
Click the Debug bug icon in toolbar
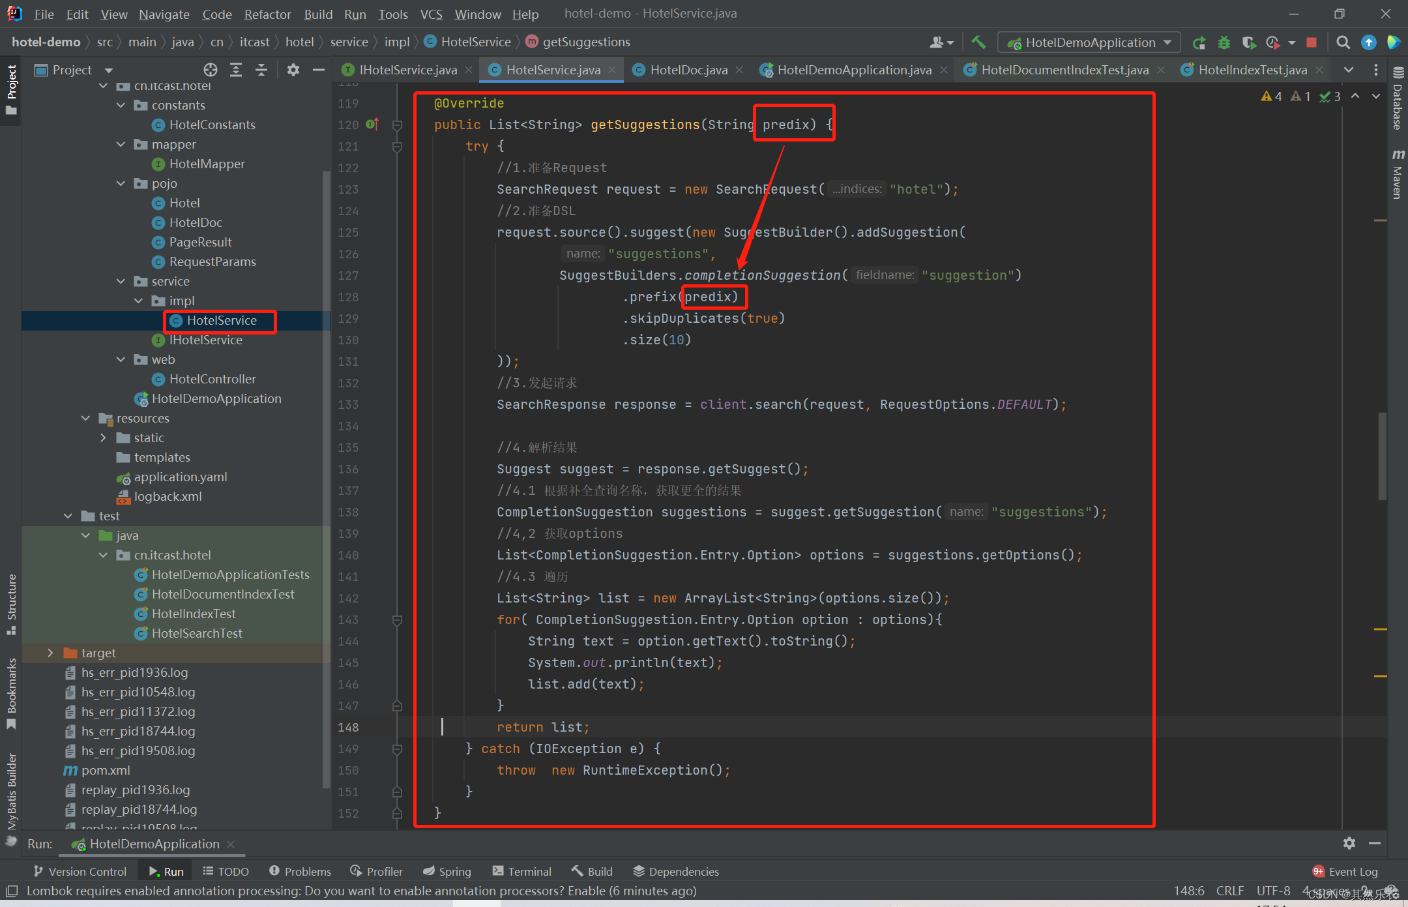tap(1224, 42)
